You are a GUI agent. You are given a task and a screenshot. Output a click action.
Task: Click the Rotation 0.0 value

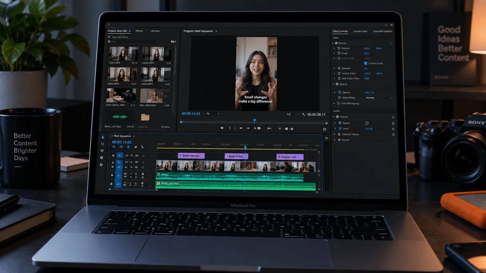pyautogui.click(x=366, y=68)
